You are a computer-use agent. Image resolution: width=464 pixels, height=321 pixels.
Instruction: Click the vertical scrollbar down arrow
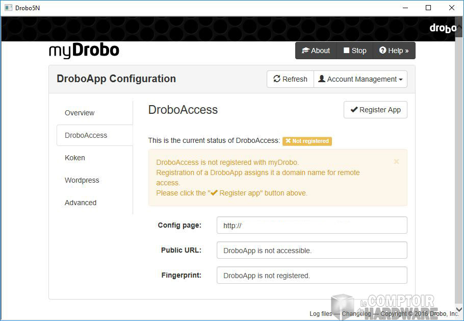(459, 309)
